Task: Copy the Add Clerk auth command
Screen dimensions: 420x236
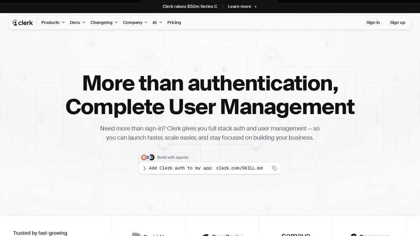Action: point(274,168)
